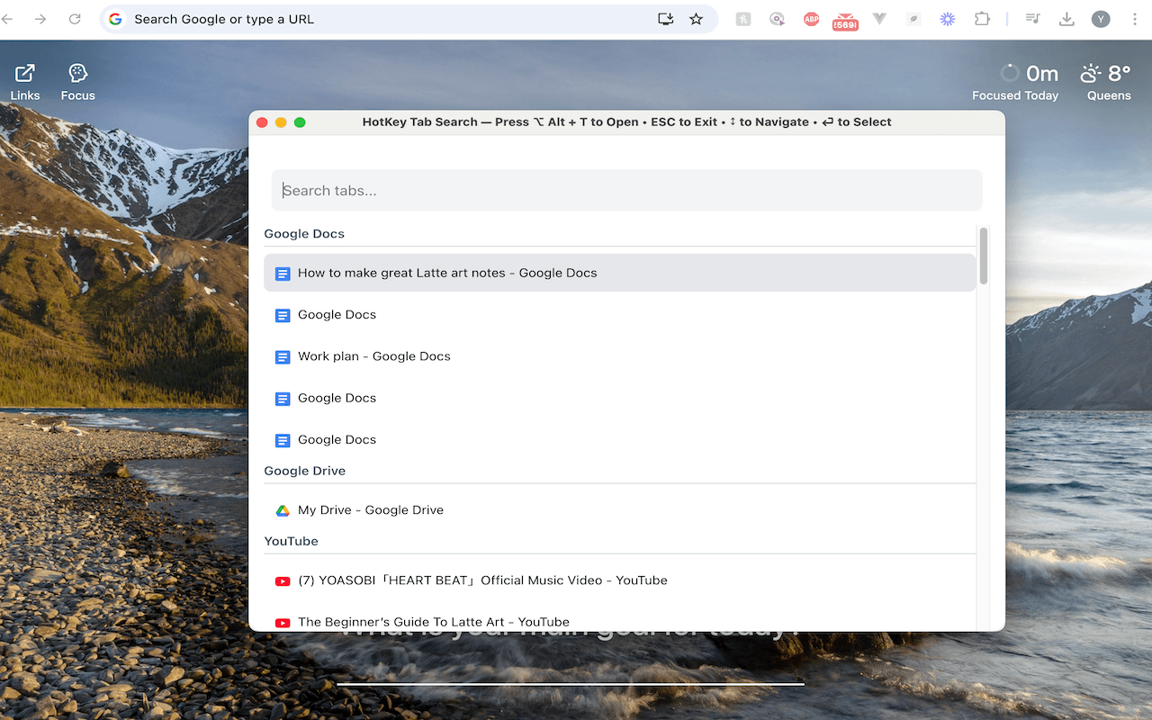
Task: Open the blue sunburst extension icon
Action: pos(948,19)
